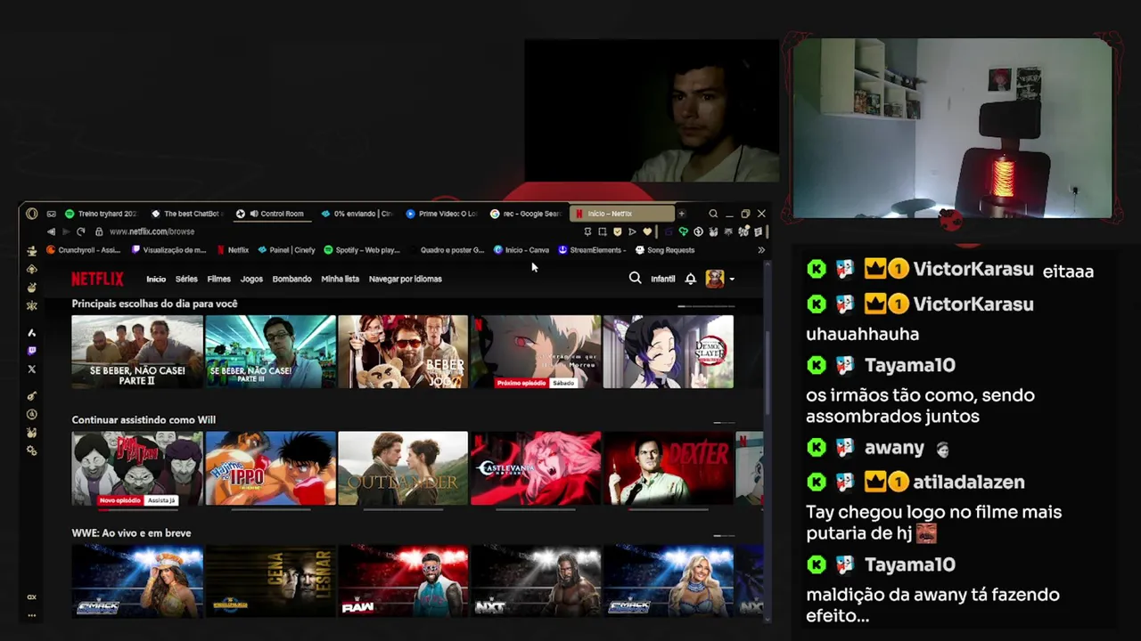Open the Dexter thumbnail

pos(669,468)
